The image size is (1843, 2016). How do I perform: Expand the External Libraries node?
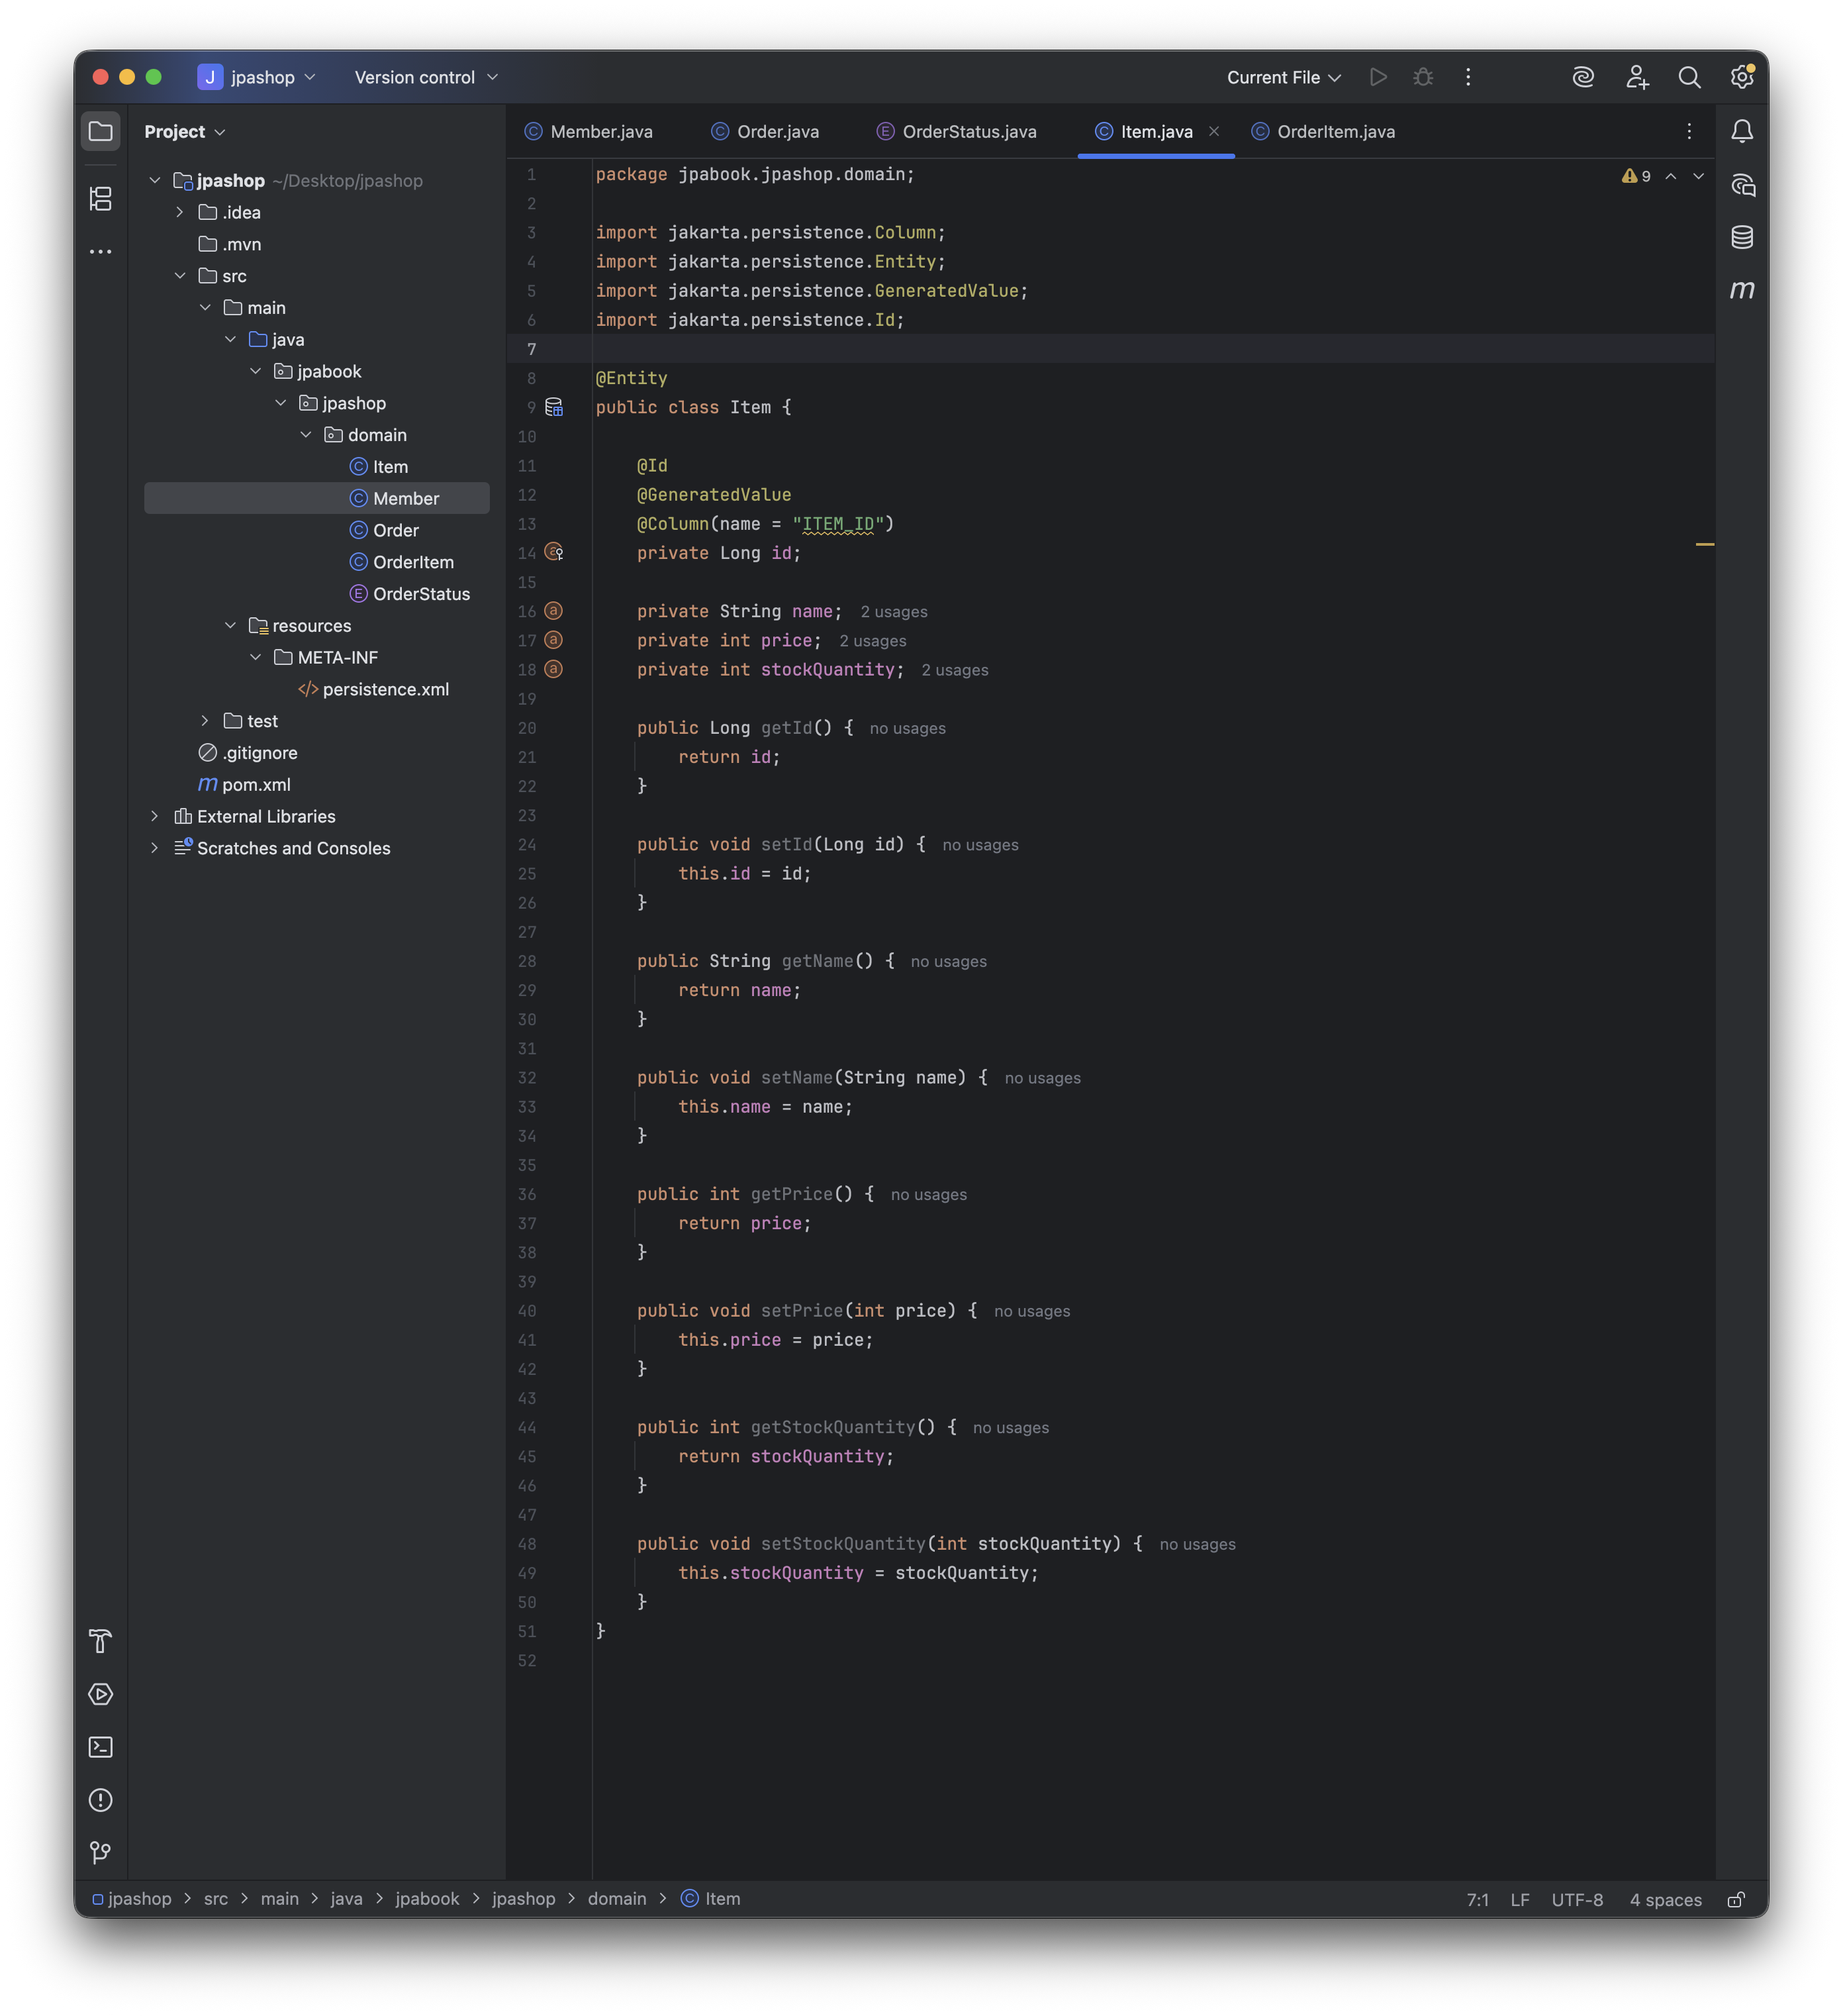(155, 816)
